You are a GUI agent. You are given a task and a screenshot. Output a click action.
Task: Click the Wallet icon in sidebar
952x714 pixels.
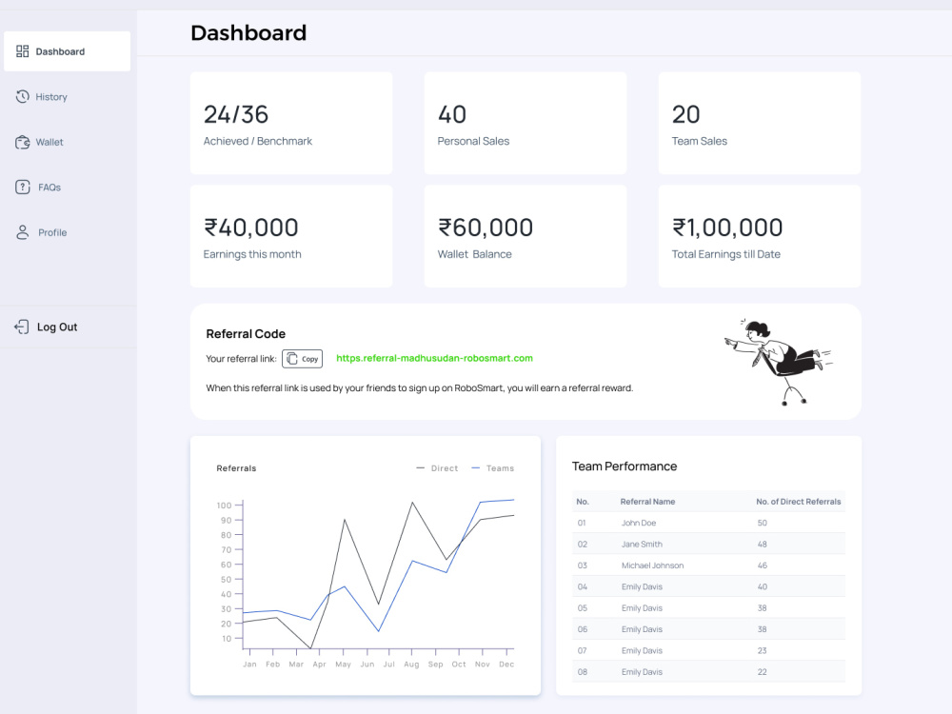23,142
